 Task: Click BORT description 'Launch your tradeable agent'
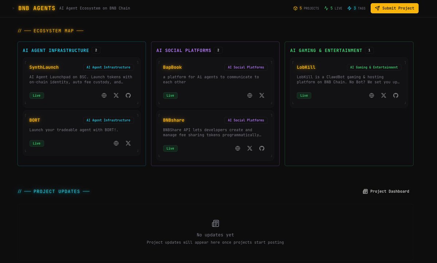[x=74, y=130]
